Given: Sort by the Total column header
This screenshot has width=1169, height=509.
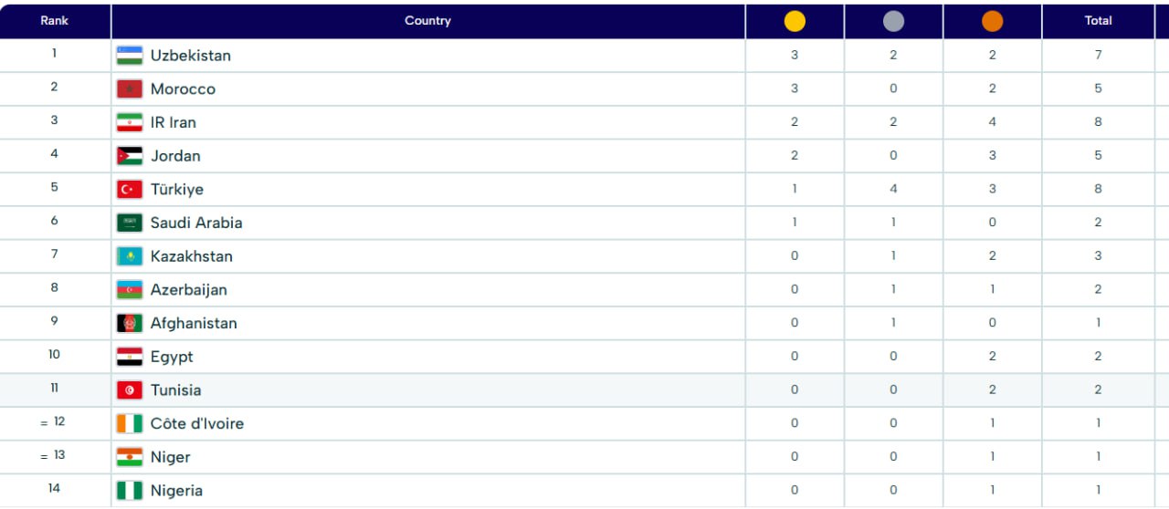Looking at the screenshot, I should 1098,21.
